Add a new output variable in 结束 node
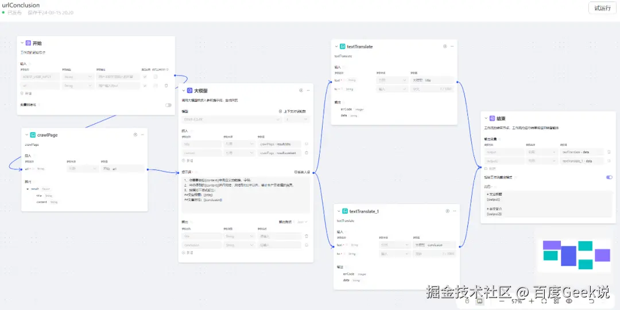Image resolution: width=620 pixels, height=310 pixels. tap(490, 168)
